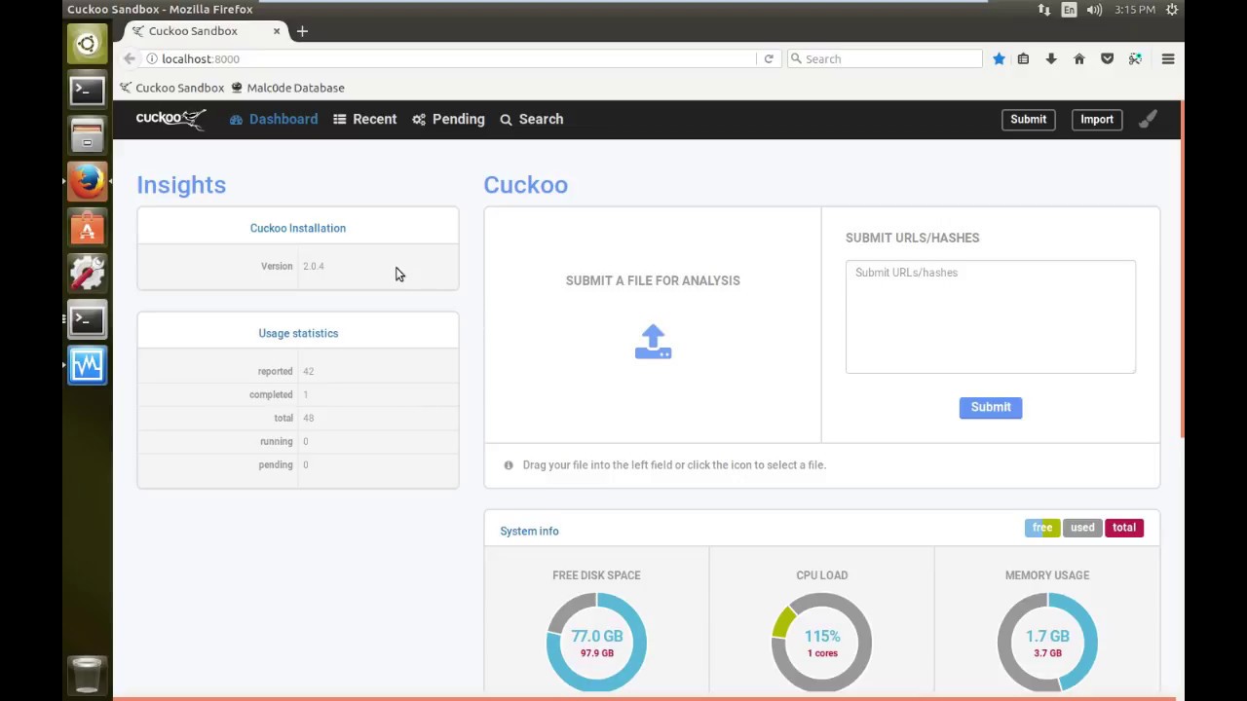
Task: Open the Recent analyses page
Action: coord(364,119)
